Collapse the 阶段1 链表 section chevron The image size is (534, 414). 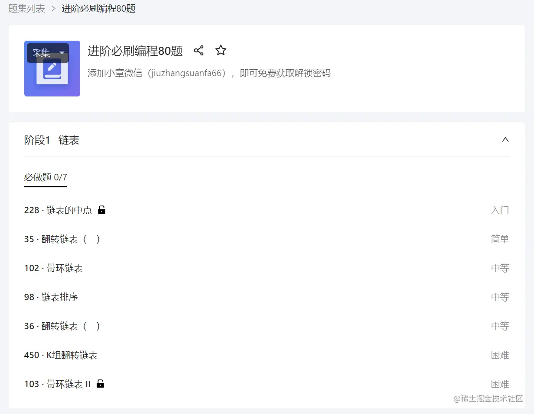click(505, 140)
